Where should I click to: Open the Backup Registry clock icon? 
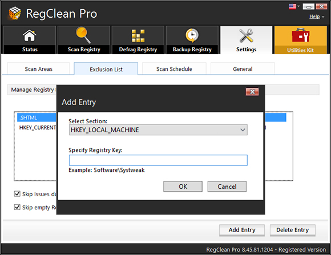(192, 35)
